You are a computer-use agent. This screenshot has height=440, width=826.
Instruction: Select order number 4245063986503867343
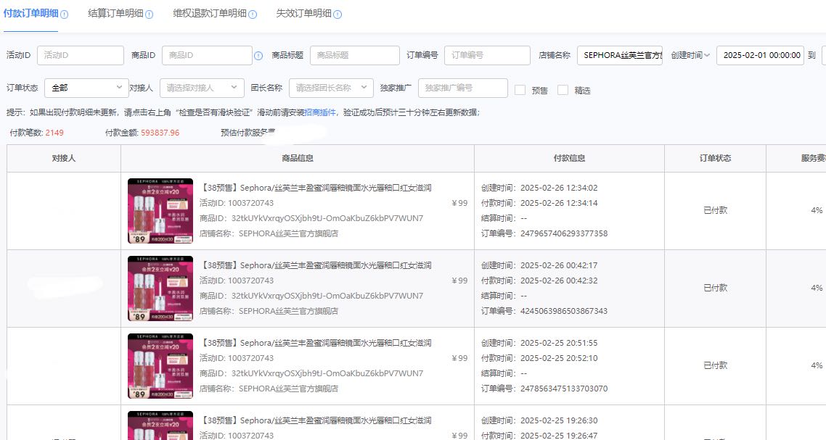(564, 311)
